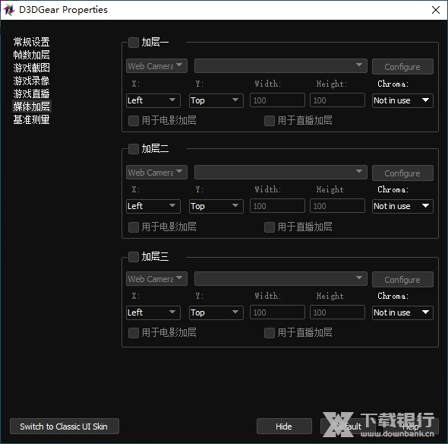Expand the device list dropdown in 加层三
Screen dimensions: 448x444
pos(281,279)
